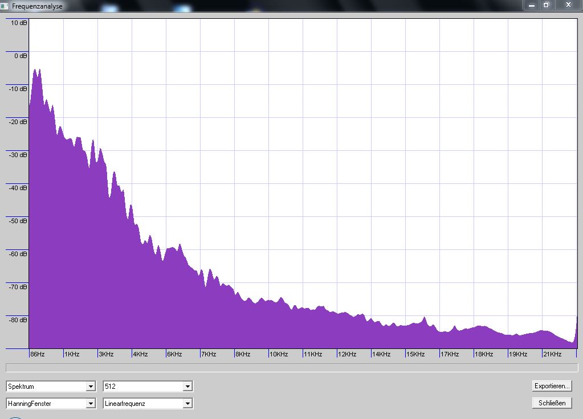This screenshot has height=419, width=583.
Task: Click the -70 dB axis label
Action: pos(18,287)
